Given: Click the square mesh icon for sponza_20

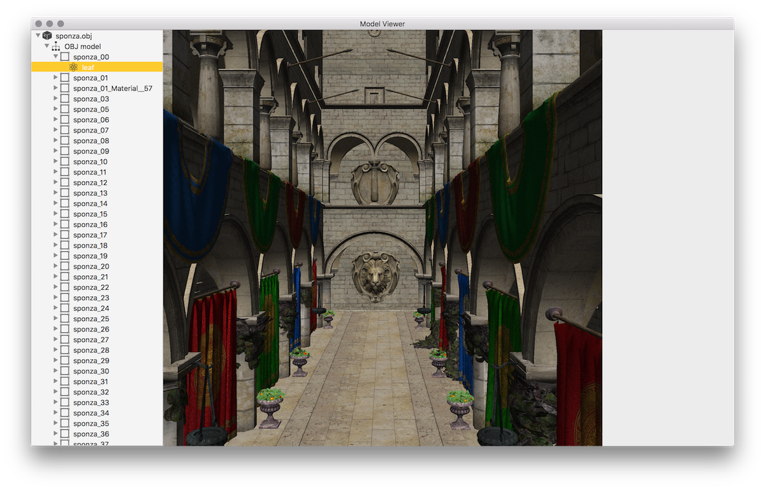Looking at the screenshot, I should 64,266.
